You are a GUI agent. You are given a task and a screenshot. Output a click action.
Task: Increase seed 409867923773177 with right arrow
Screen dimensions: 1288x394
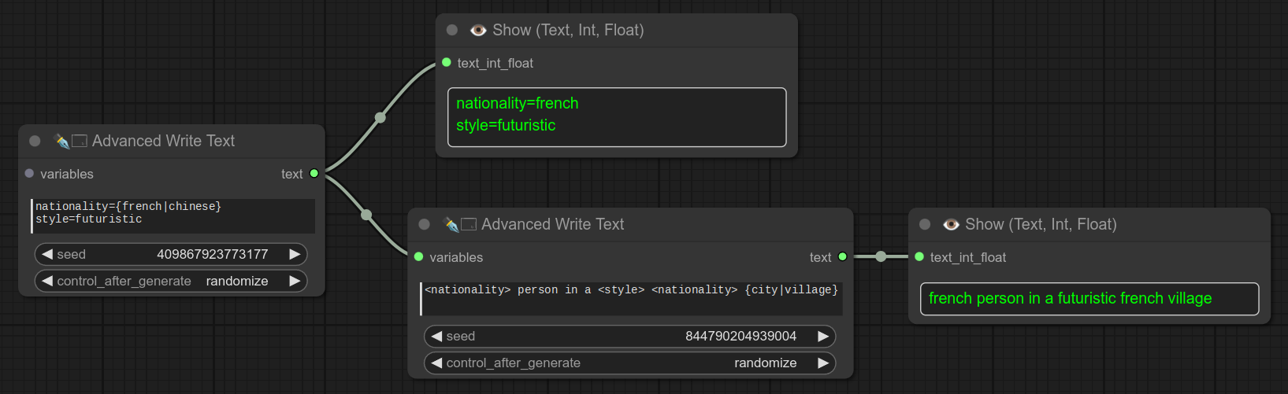295,254
